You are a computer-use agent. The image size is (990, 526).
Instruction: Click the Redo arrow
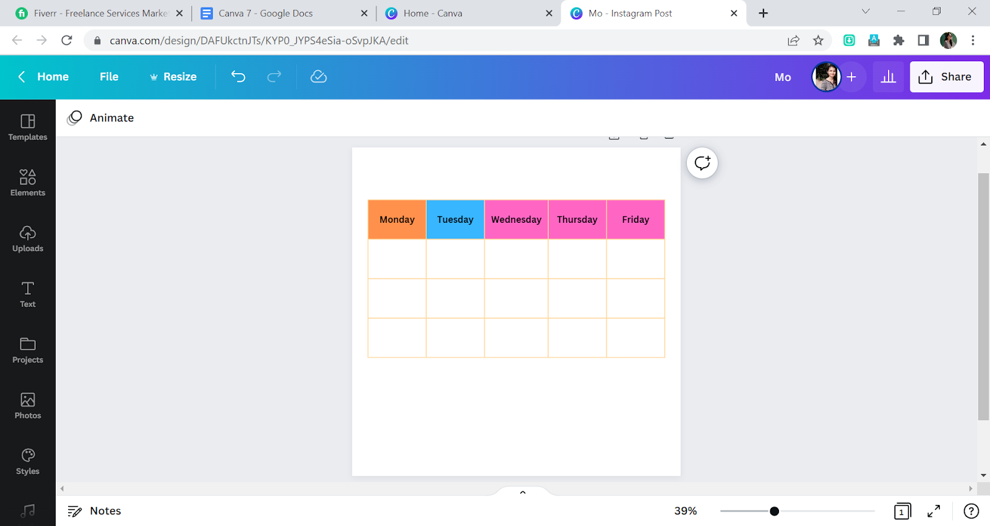coord(274,76)
